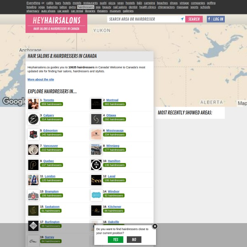Click the Google logo on the map
The height and width of the screenshot is (247, 247).
(14, 101)
